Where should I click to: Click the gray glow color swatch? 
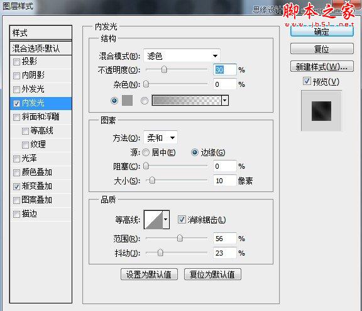[127, 100]
